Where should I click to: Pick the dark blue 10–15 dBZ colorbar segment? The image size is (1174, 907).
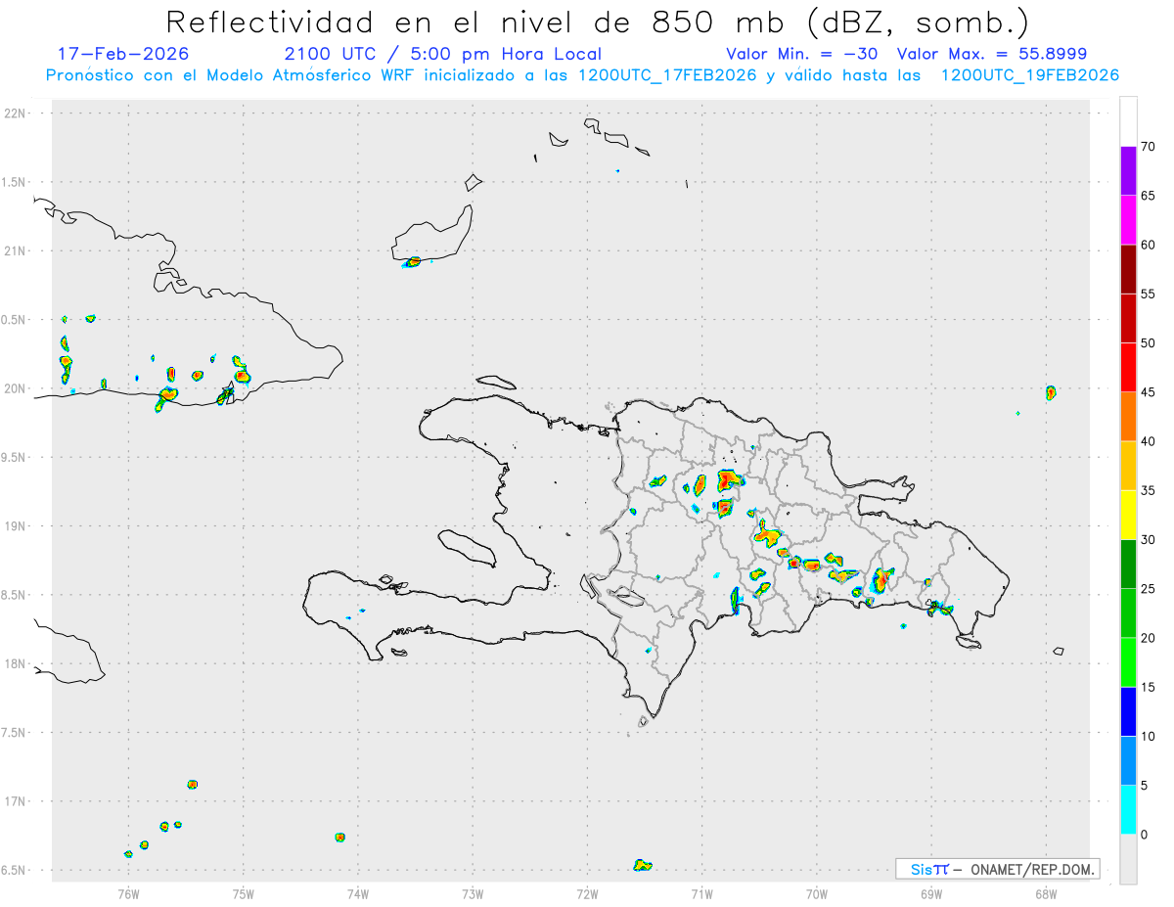pyautogui.click(x=1128, y=711)
